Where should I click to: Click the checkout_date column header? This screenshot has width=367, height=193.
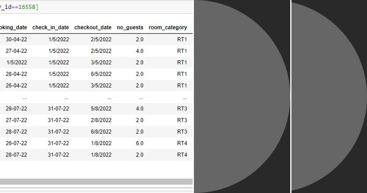tap(93, 28)
